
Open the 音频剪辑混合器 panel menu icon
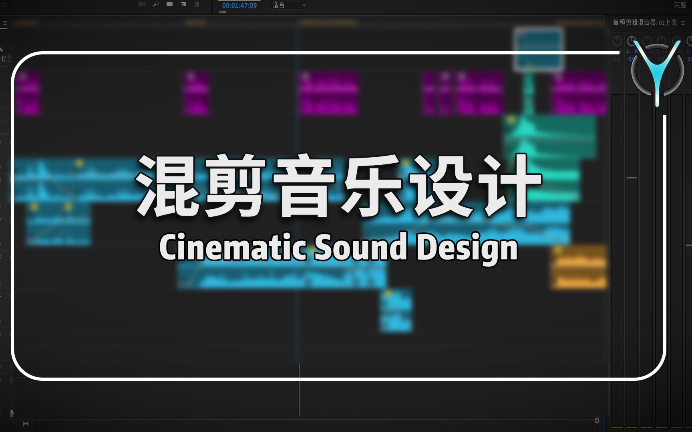[683, 23]
